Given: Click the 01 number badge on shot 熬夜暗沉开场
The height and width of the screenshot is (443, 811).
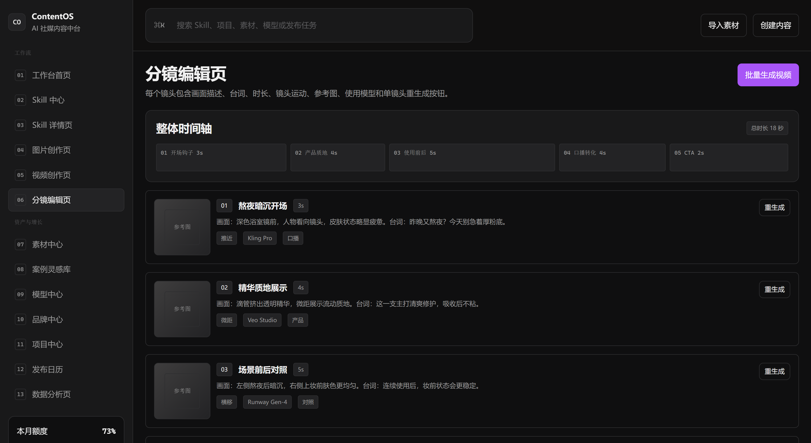Looking at the screenshot, I should point(224,206).
